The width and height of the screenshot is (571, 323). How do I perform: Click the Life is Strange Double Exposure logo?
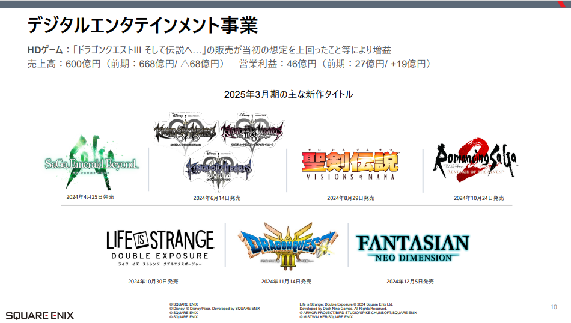[160, 248]
